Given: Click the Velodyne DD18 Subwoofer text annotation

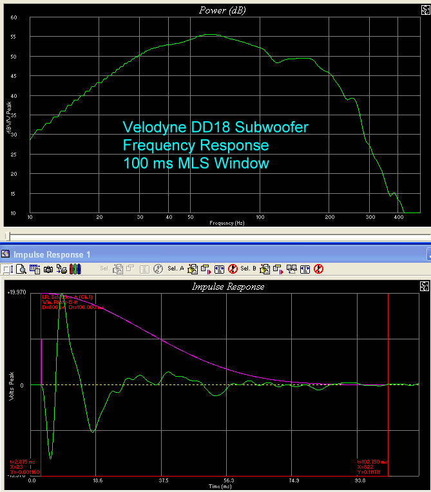Looking at the screenshot, I should [215, 128].
